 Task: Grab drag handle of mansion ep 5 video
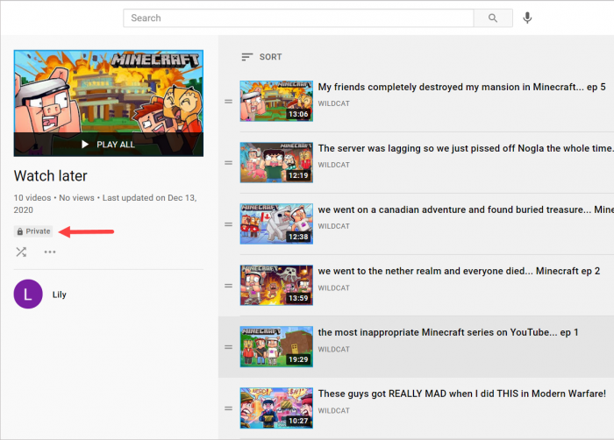click(x=228, y=102)
